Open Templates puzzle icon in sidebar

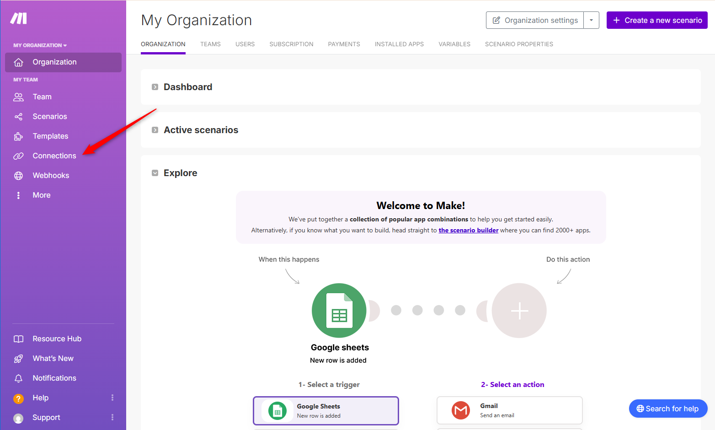[x=18, y=136]
